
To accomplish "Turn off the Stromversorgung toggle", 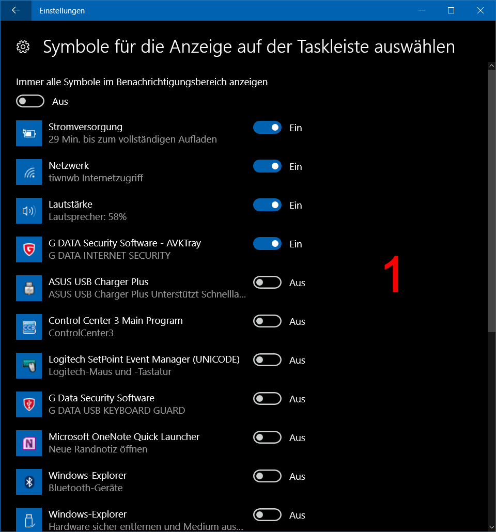I will pyautogui.click(x=267, y=128).
